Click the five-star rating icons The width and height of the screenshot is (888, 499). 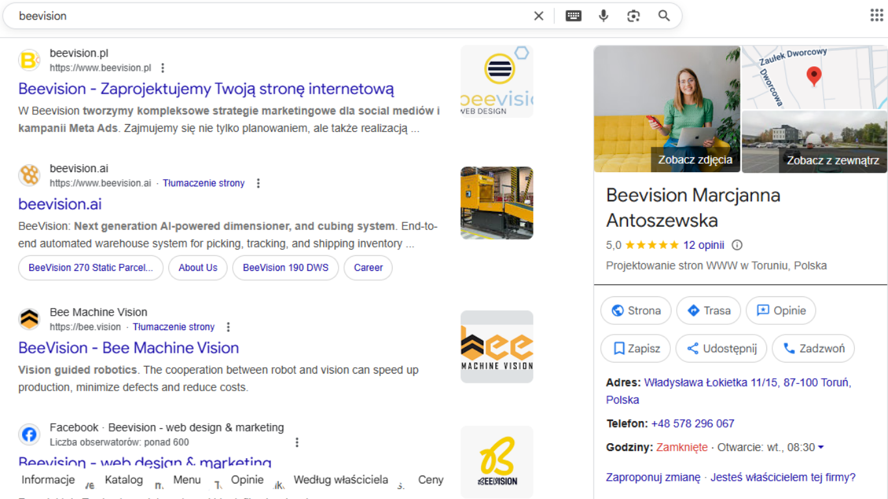652,245
